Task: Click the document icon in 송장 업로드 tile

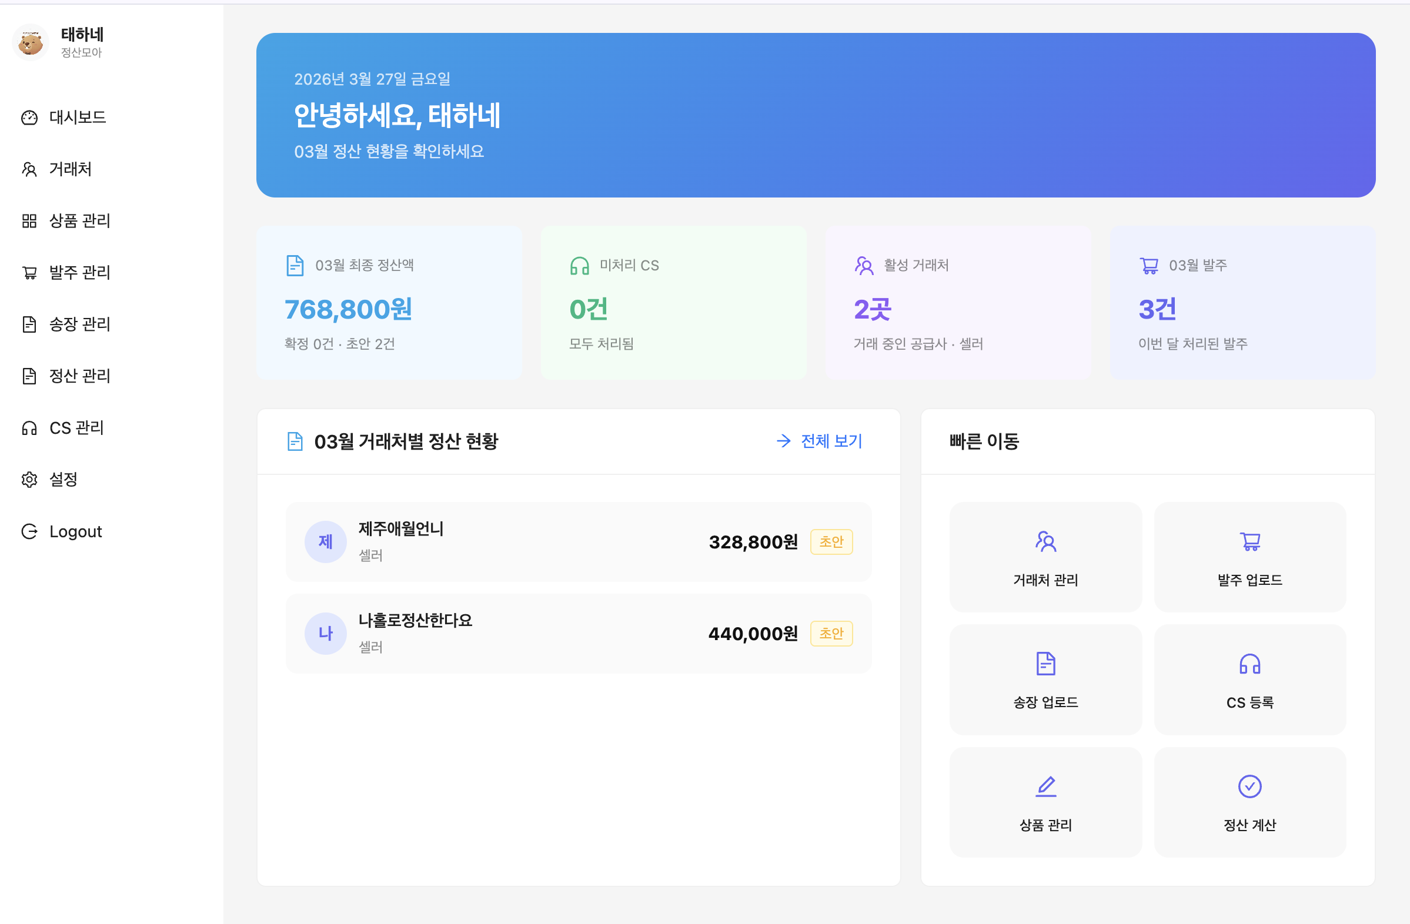Action: pos(1045,664)
